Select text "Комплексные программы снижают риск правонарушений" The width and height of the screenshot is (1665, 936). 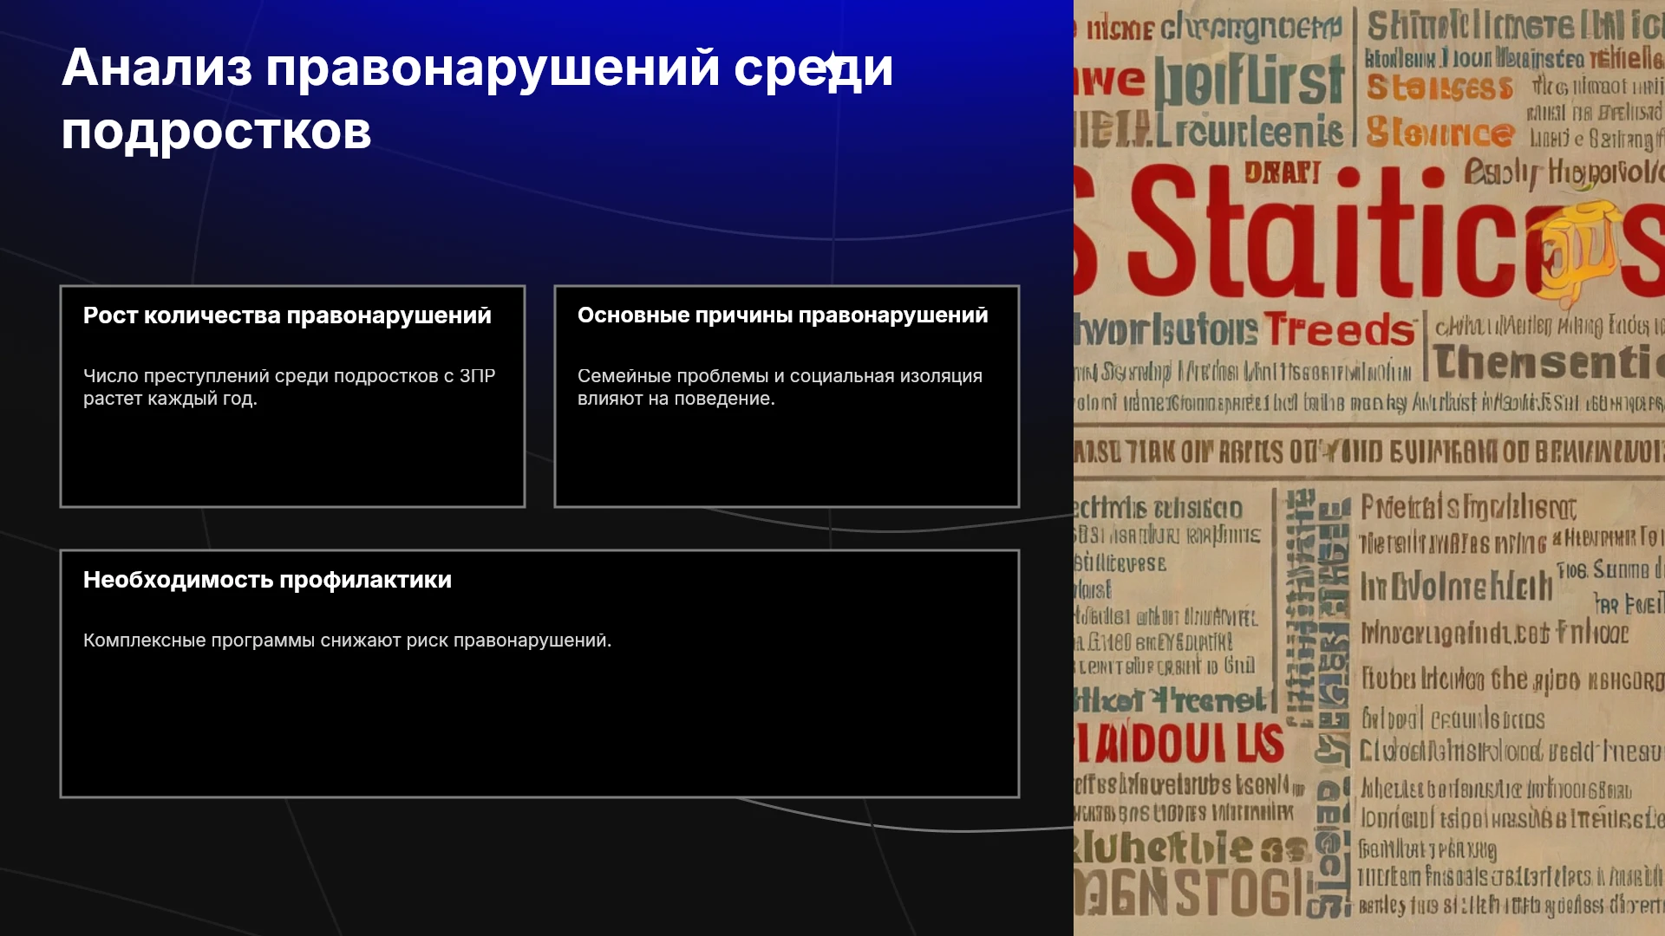pyautogui.click(x=347, y=640)
